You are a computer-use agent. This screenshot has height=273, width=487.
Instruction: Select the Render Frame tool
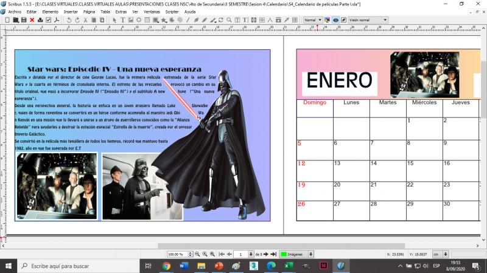pos(139,20)
